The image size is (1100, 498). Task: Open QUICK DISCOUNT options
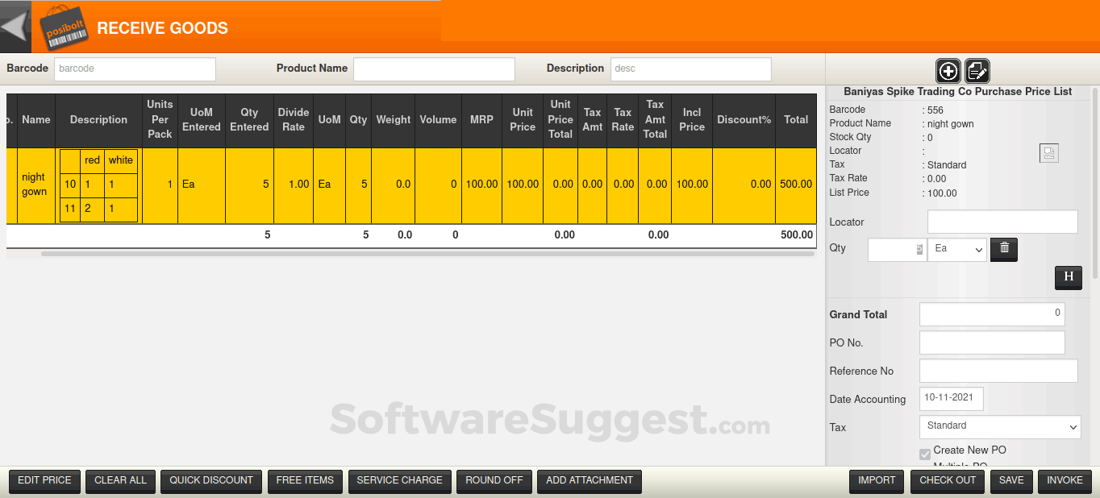coord(210,481)
